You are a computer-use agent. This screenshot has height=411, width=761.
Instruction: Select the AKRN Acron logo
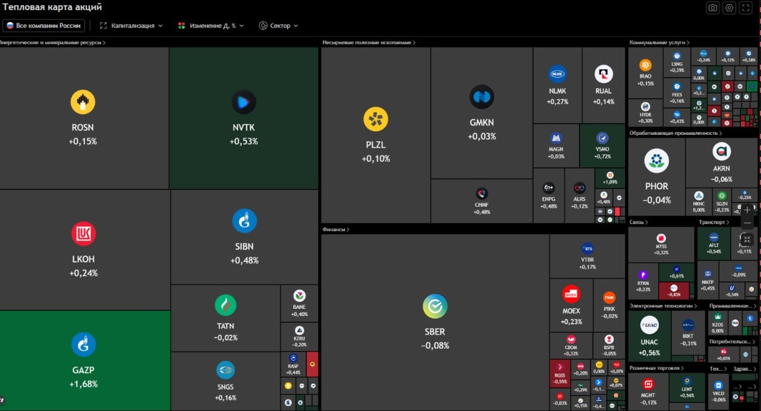point(722,151)
